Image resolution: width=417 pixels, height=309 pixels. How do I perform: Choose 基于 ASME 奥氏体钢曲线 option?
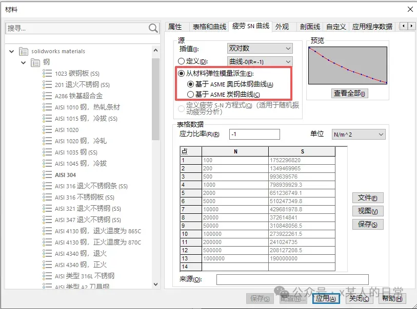point(190,84)
